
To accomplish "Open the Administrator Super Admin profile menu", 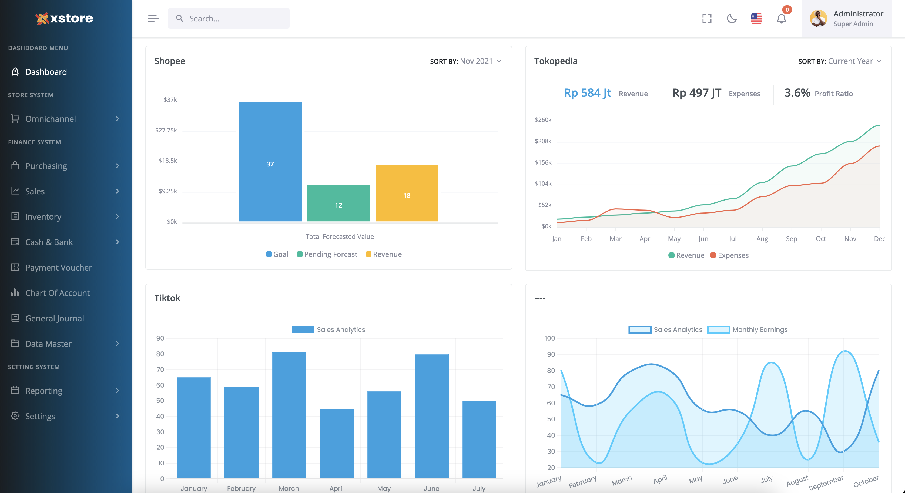I will 846,18.
